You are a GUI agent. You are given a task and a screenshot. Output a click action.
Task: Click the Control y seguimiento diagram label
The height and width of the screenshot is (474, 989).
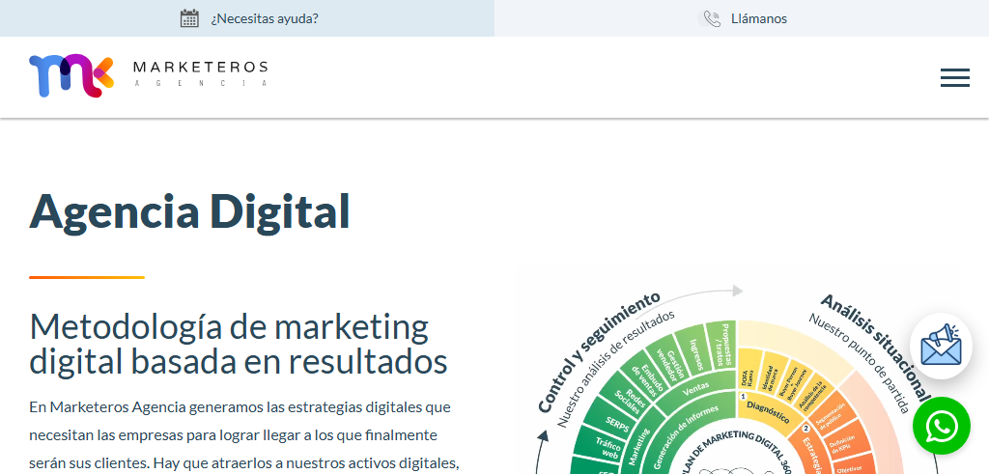(598, 351)
